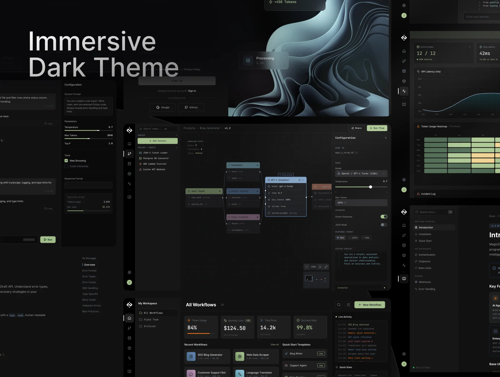Click cube icon in flow editor sidebar
Viewport: 500px width, 377px height.
pos(129,174)
